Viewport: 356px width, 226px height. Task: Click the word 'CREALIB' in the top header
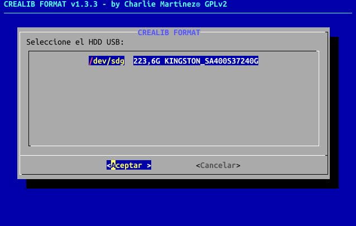(19, 4)
